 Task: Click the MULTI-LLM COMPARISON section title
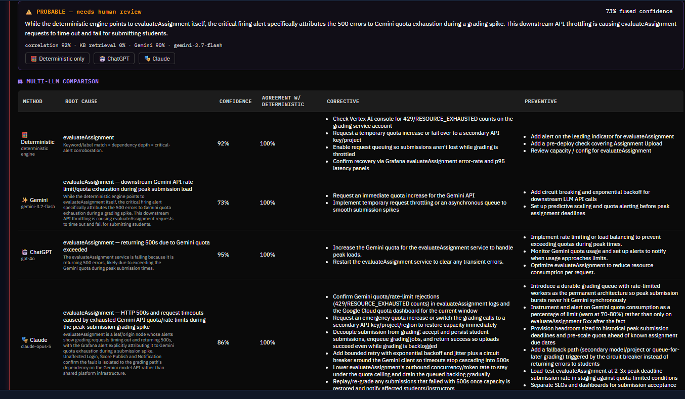coord(63,81)
